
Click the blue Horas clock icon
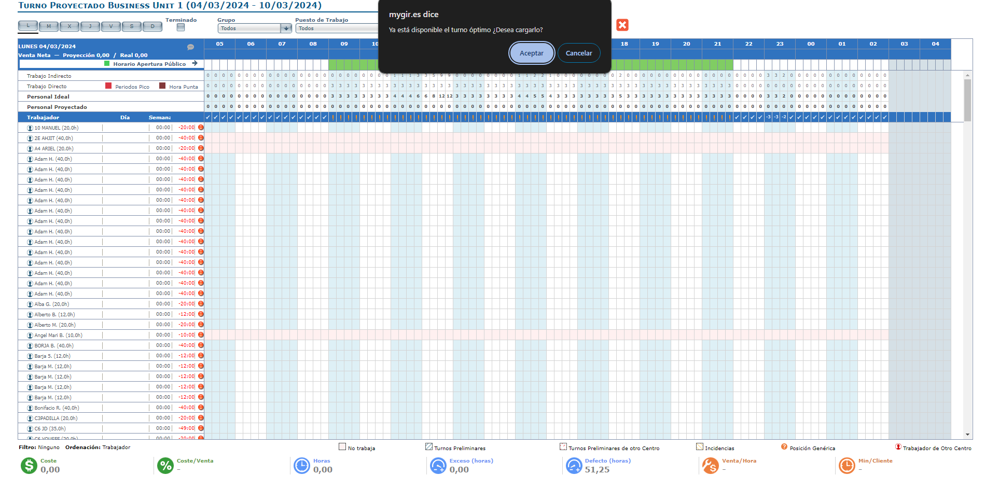pyautogui.click(x=301, y=466)
